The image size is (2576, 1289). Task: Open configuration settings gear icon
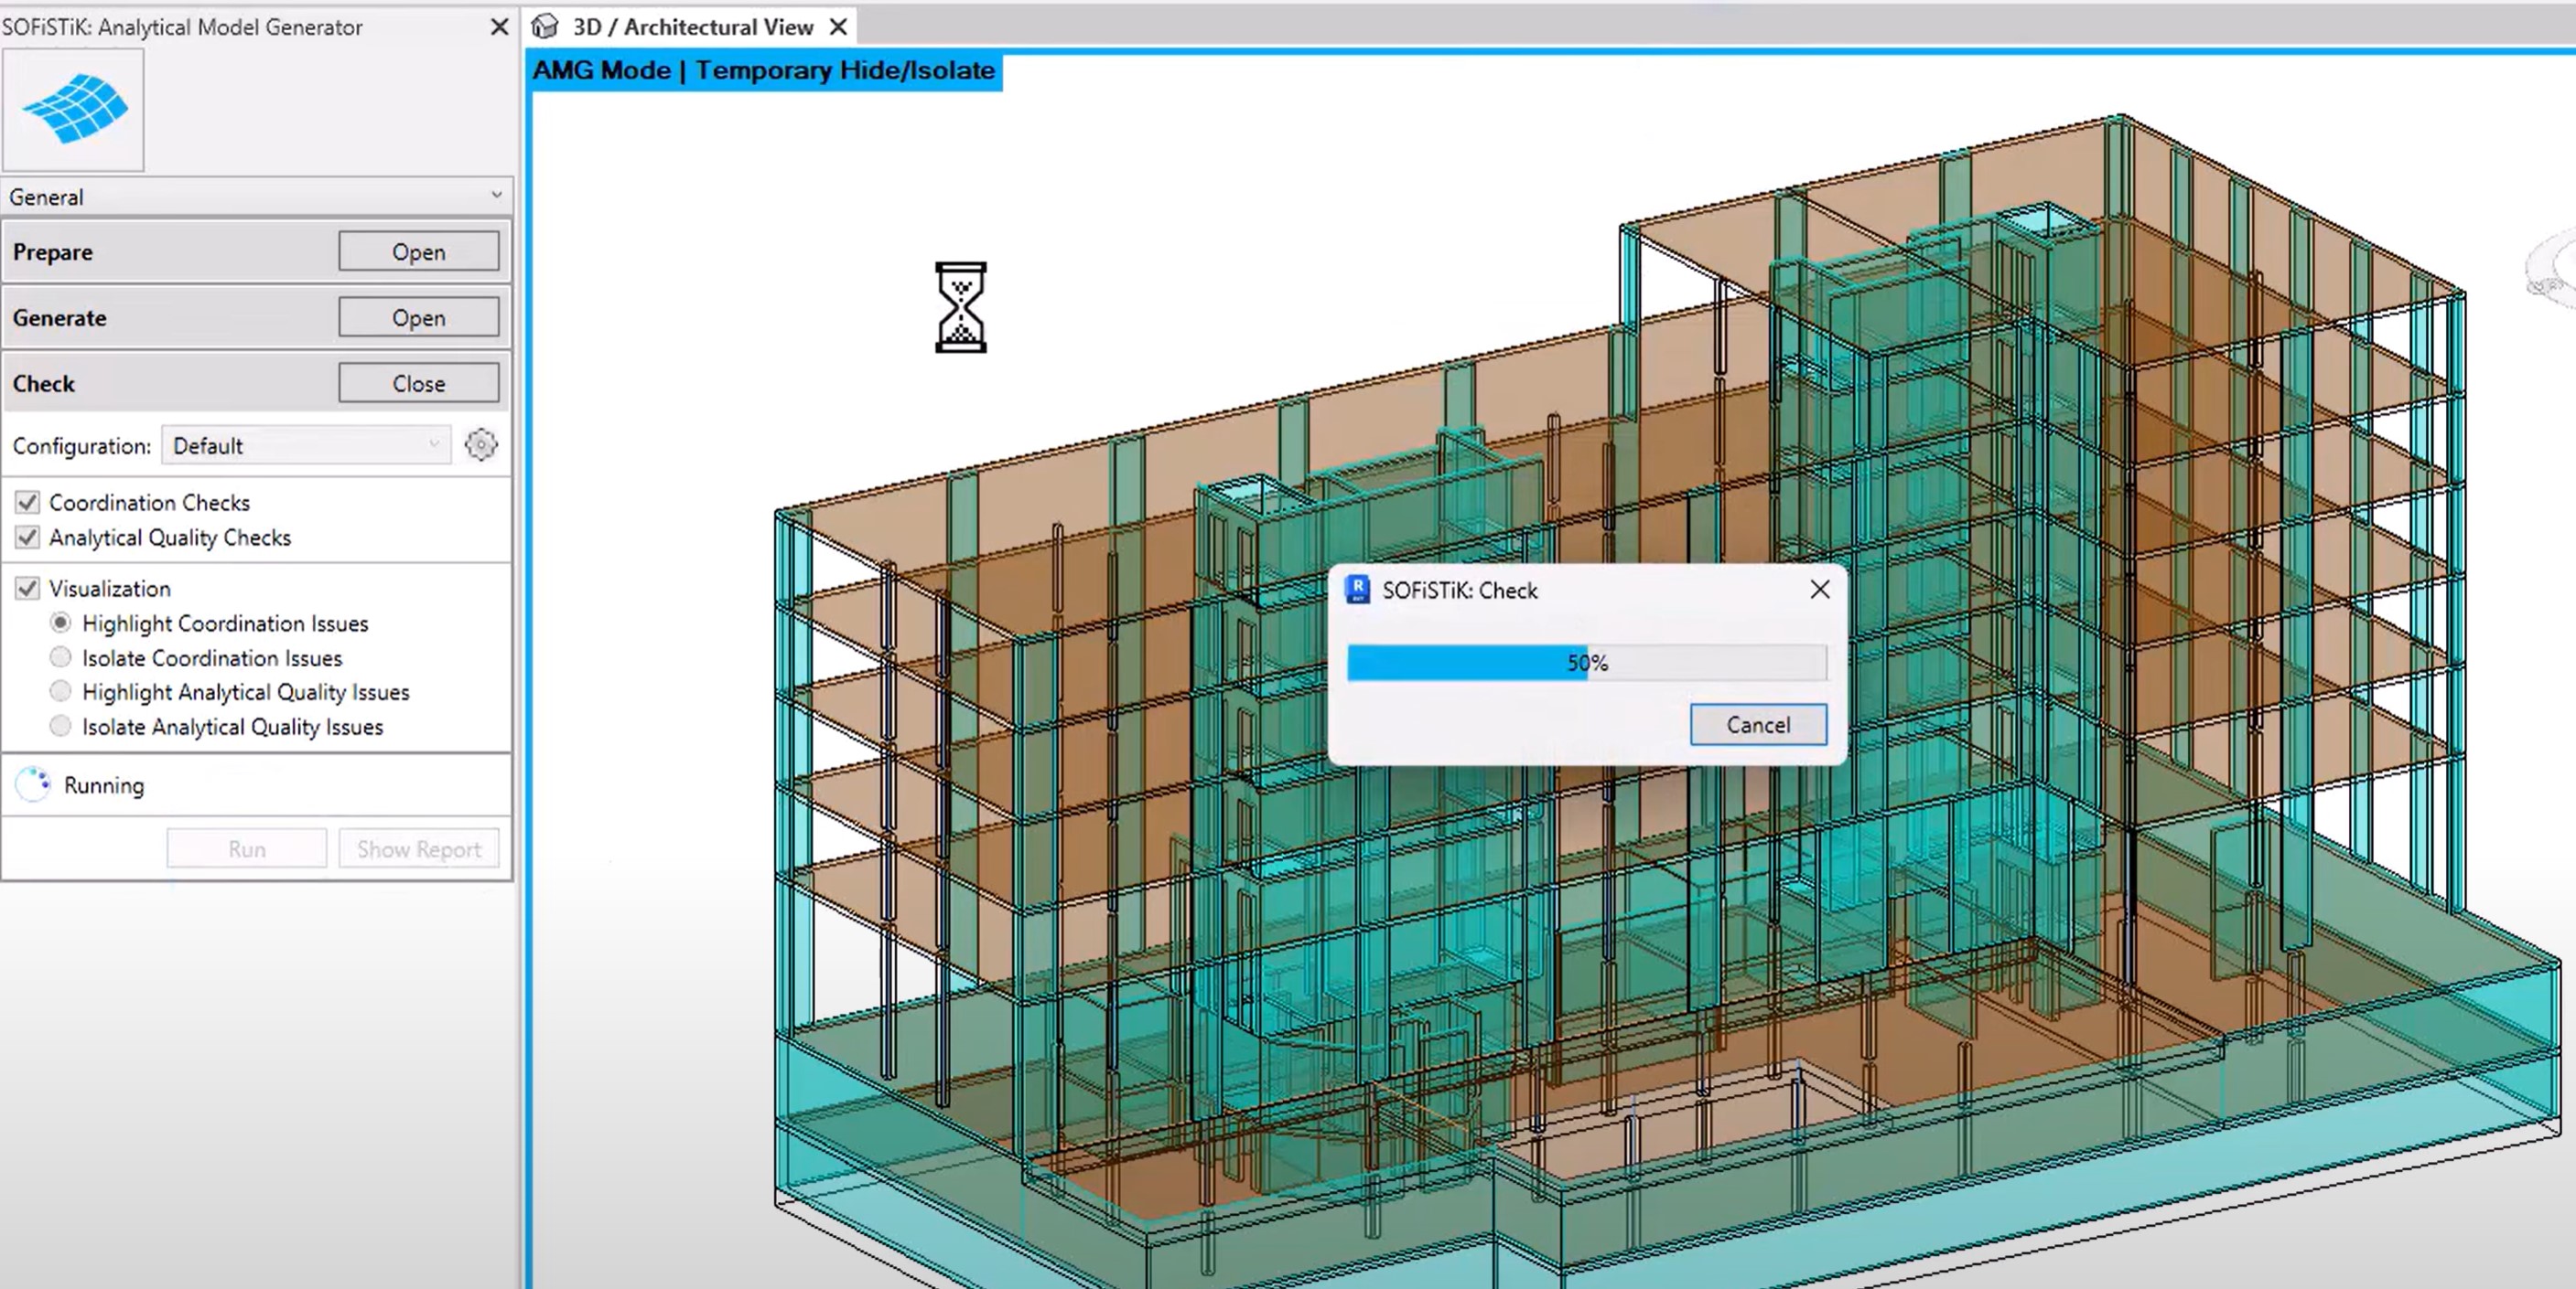(481, 444)
